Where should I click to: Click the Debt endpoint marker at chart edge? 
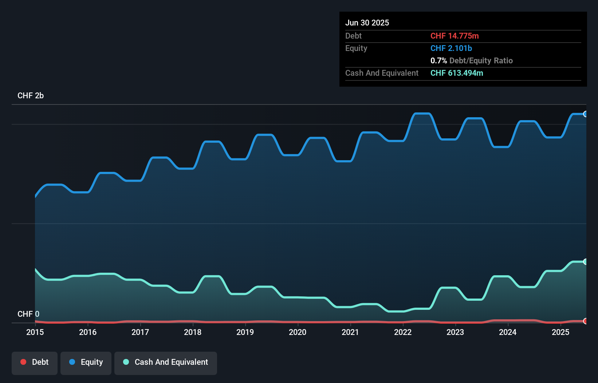pyautogui.click(x=585, y=321)
